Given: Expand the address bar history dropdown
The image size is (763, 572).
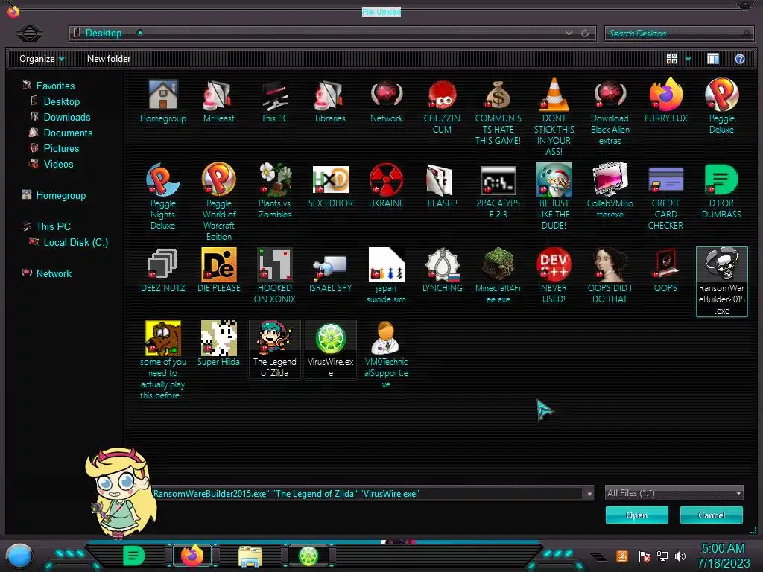Looking at the screenshot, I should pyautogui.click(x=569, y=33).
